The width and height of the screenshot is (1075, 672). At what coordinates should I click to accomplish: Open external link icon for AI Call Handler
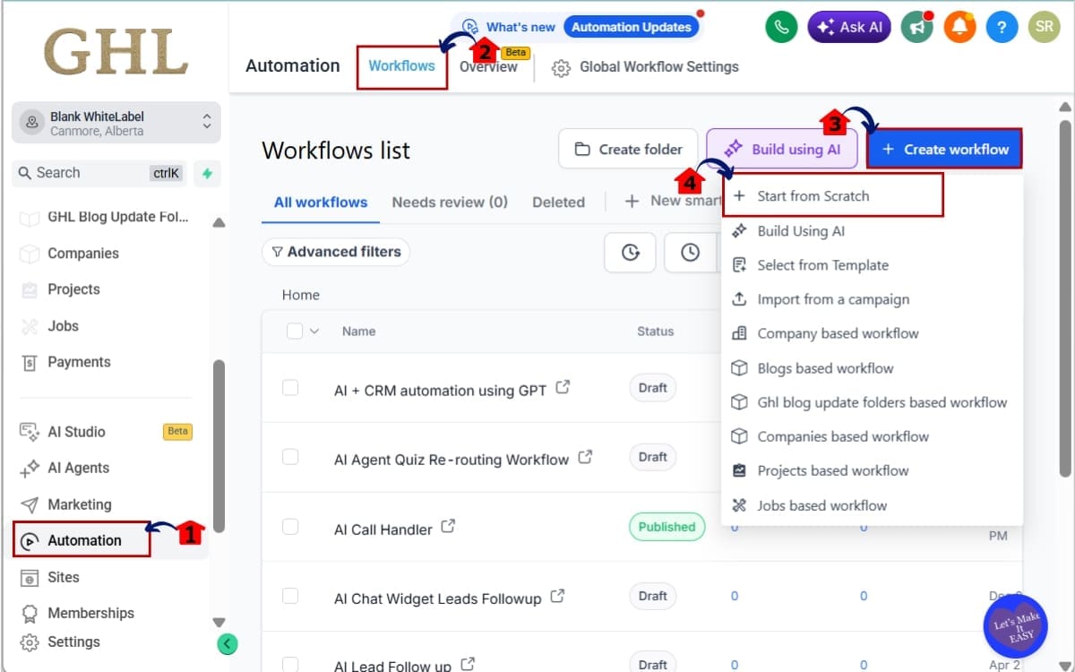coord(448,527)
